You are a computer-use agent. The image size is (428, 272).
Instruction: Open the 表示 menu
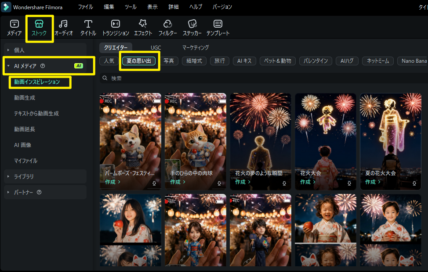[x=152, y=7]
